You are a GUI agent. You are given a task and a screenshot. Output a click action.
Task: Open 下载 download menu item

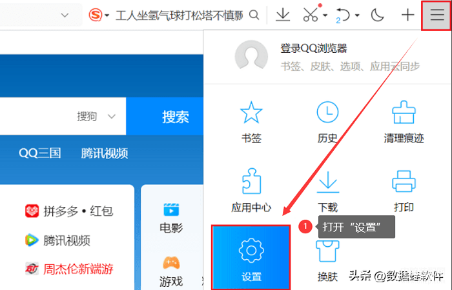tap(328, 191)
